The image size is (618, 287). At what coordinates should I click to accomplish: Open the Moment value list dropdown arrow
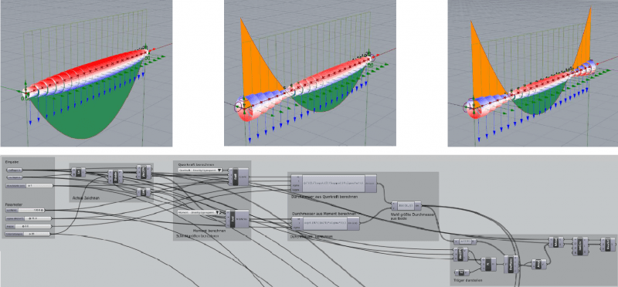pos(219,213)
